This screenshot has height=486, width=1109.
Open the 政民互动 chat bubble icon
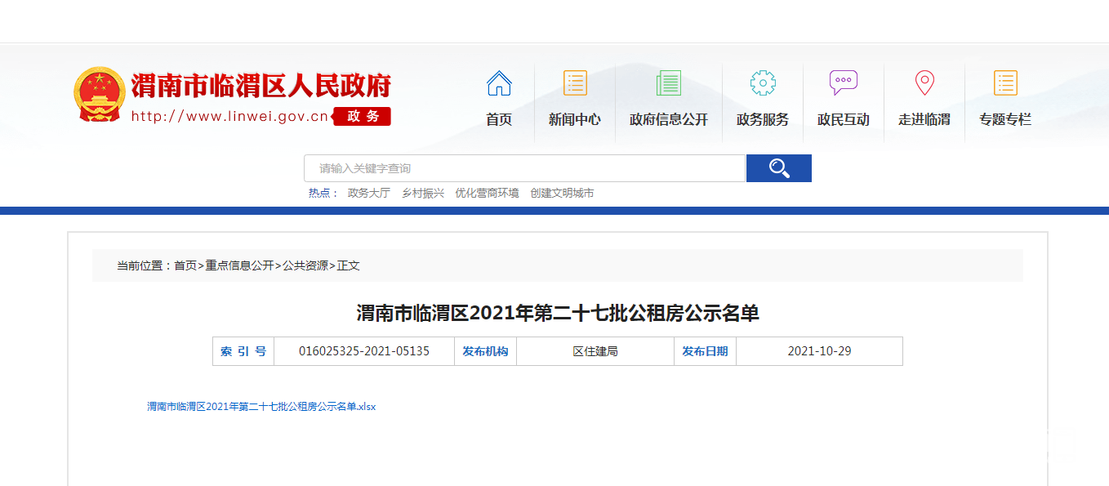(843, 83)
